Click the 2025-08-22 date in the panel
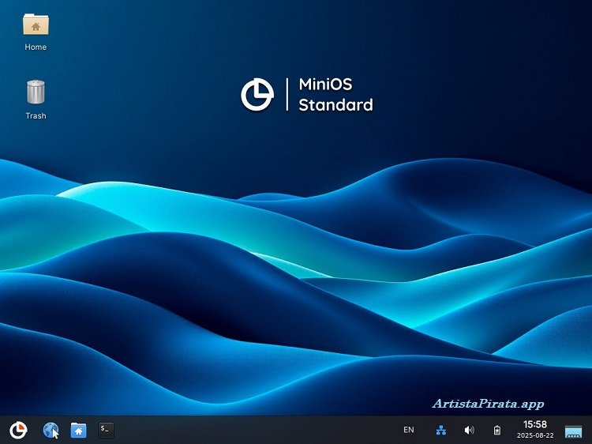Viewport: 592px width, 444px height. 535,435
